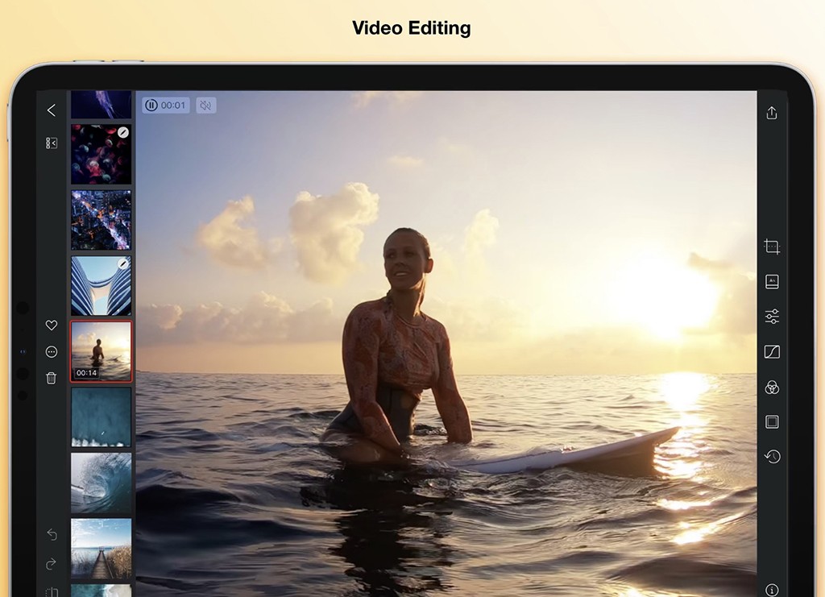Select the wooden pier thumbnail

101,549
